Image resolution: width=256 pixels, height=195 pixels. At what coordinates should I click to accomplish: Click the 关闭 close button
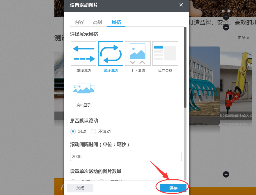click(80, 188)
